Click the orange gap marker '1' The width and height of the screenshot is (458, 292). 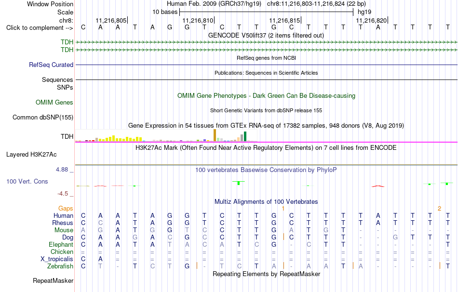tap(283, 209)
